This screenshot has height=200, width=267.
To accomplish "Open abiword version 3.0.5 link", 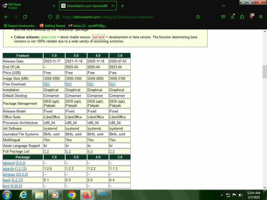I will [x=20, y=163].
